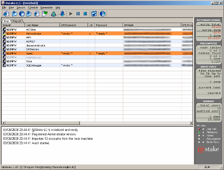
Task: Sort by the Domain column header
Action: pos(13,25)
